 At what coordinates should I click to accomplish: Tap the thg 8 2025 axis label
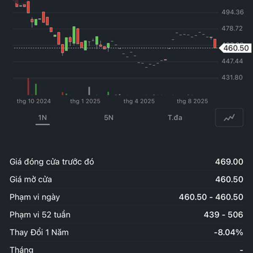(192, 101)
